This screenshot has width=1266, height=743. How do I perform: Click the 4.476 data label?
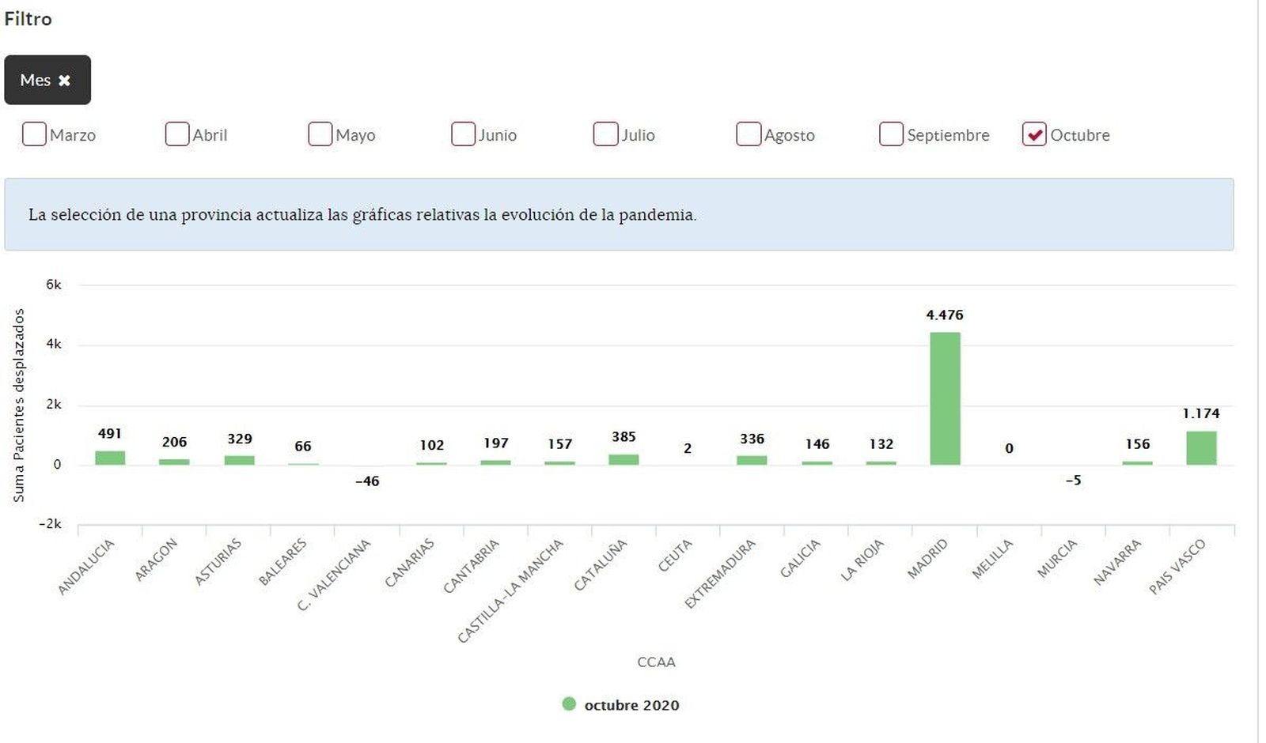pos(945,315)
